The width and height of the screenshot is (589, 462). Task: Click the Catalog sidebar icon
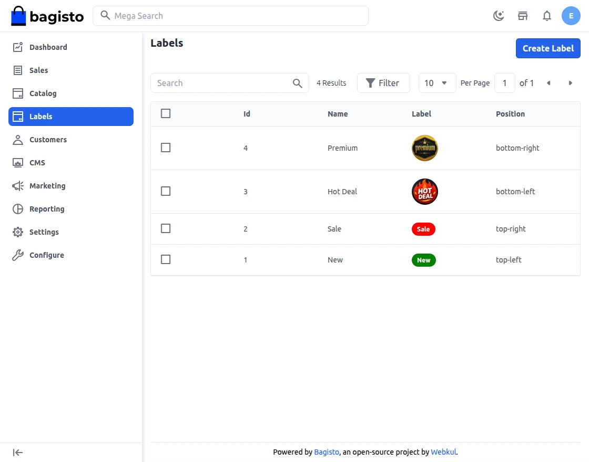click(18, 93)
